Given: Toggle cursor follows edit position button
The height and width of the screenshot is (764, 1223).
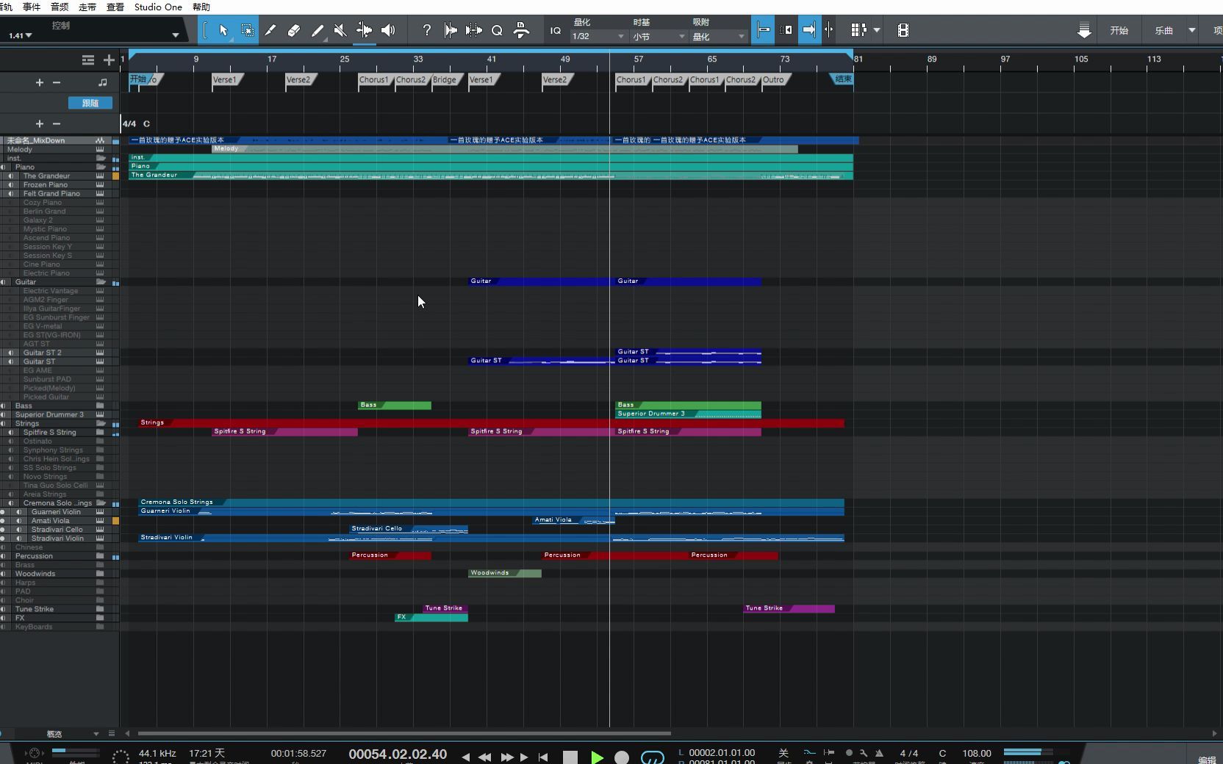Looking at the screenshot, I should click(829, 30).
